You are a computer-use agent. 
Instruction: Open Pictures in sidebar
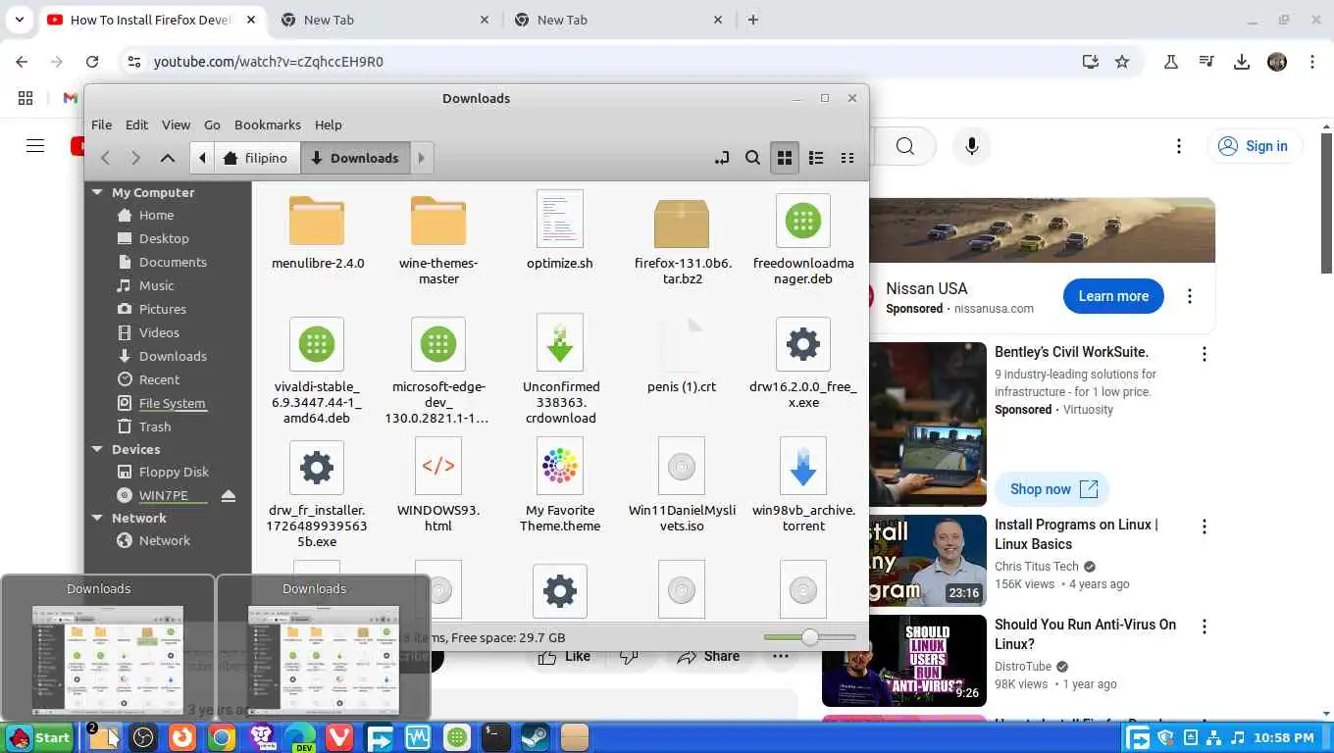click(x=161, y=309)
